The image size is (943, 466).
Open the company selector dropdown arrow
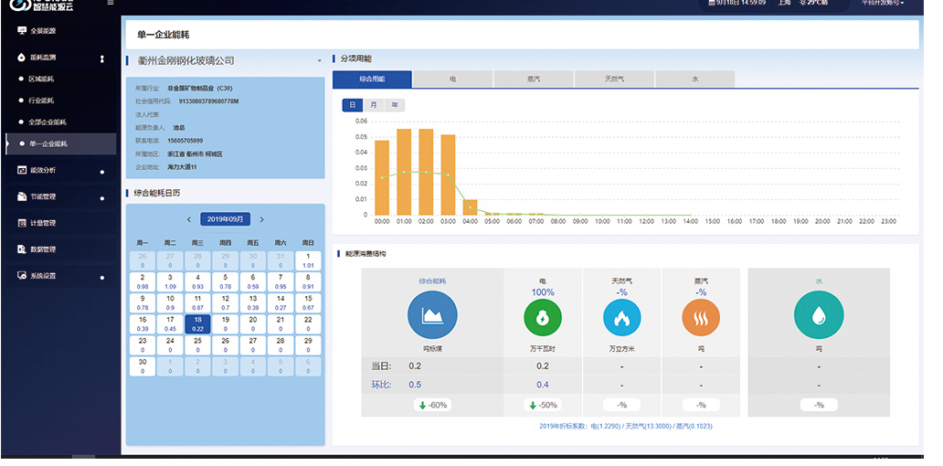[320, 61]
